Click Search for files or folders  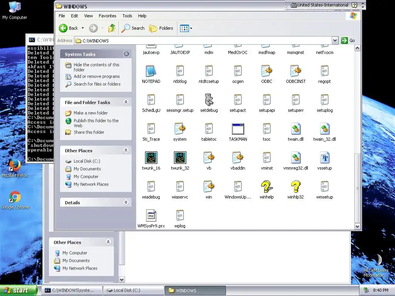tap(97, 84)
